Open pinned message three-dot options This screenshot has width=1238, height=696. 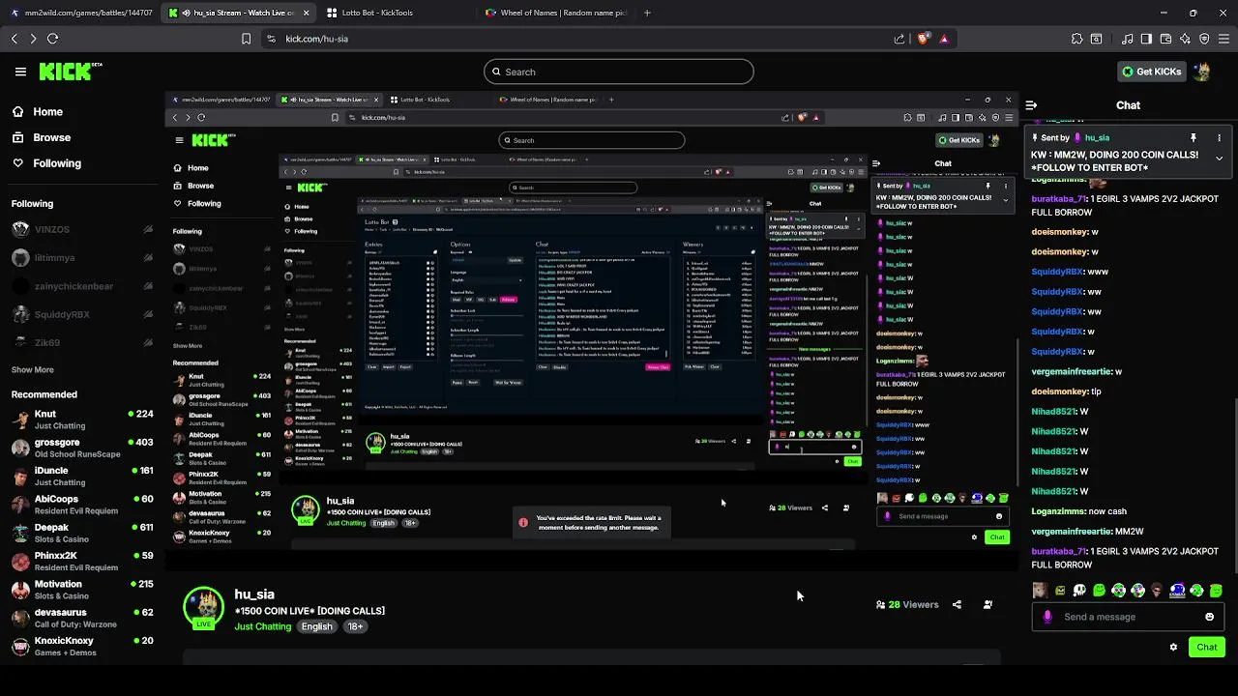[1219, 138]
